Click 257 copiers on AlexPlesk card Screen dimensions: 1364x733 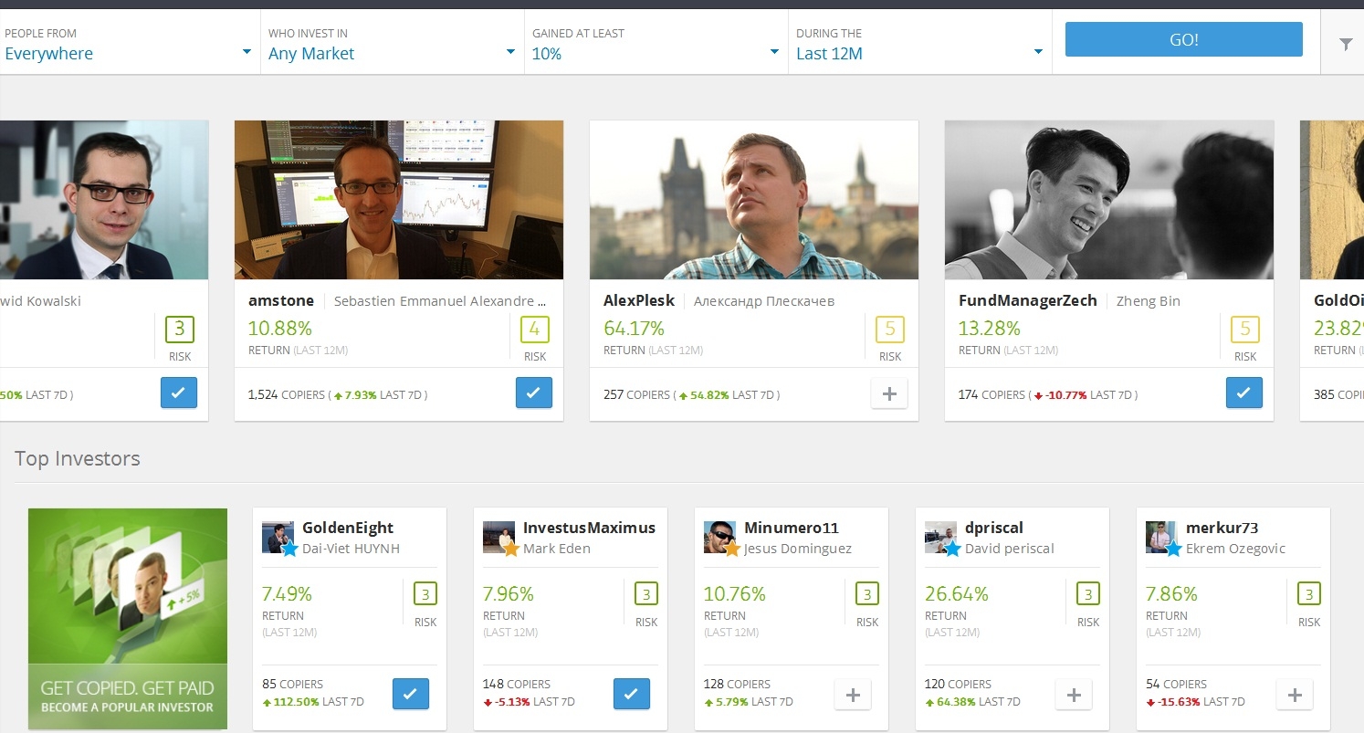pos(636,395)
